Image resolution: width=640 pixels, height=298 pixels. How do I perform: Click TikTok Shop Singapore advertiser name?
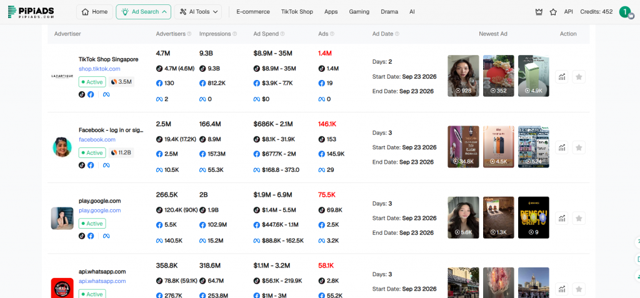109,59
